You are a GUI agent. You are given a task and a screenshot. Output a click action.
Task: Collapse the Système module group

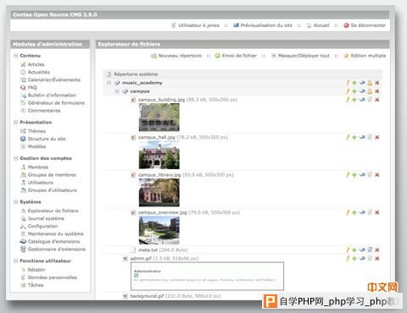tap(16, 201)
